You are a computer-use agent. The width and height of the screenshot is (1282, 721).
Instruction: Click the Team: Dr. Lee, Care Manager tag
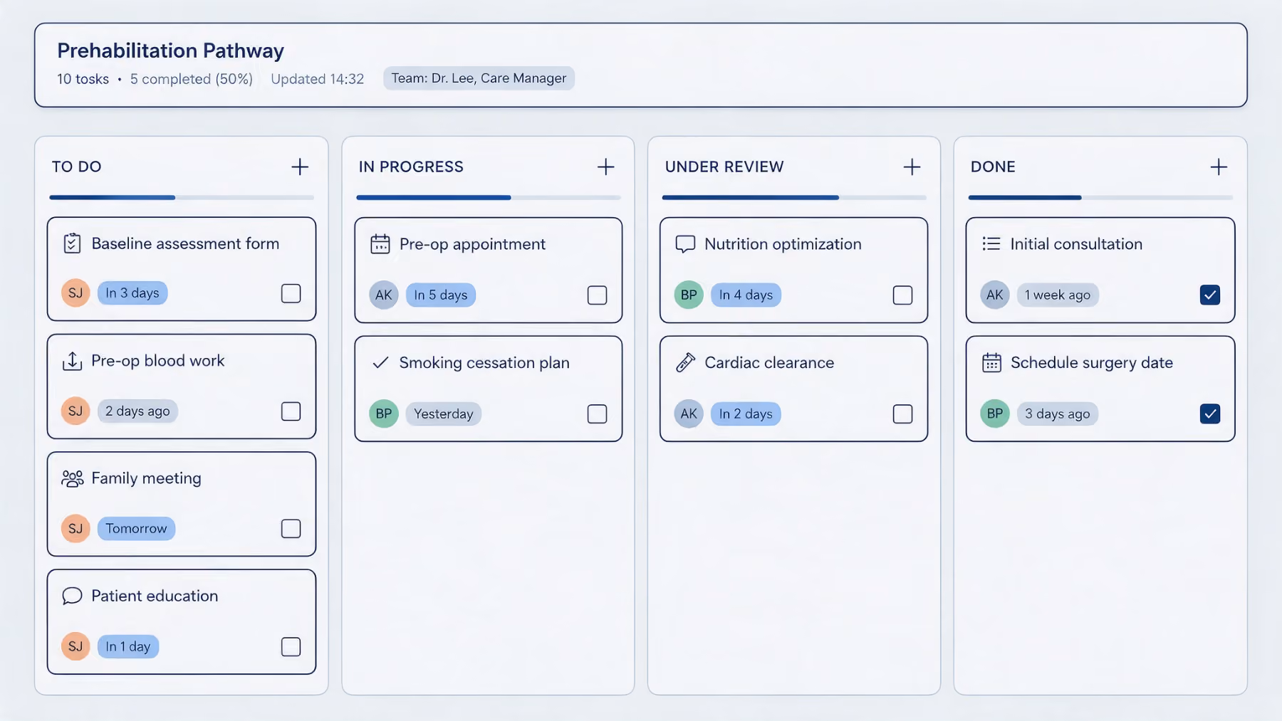pos(479,78)
